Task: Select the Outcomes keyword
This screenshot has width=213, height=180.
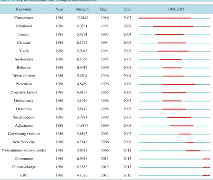Action: (24, 109)
